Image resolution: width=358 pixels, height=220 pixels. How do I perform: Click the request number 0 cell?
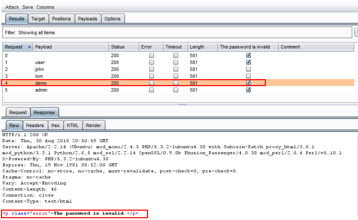point(7,55)
